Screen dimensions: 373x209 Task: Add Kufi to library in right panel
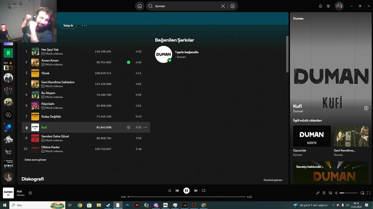coord(366,108)
